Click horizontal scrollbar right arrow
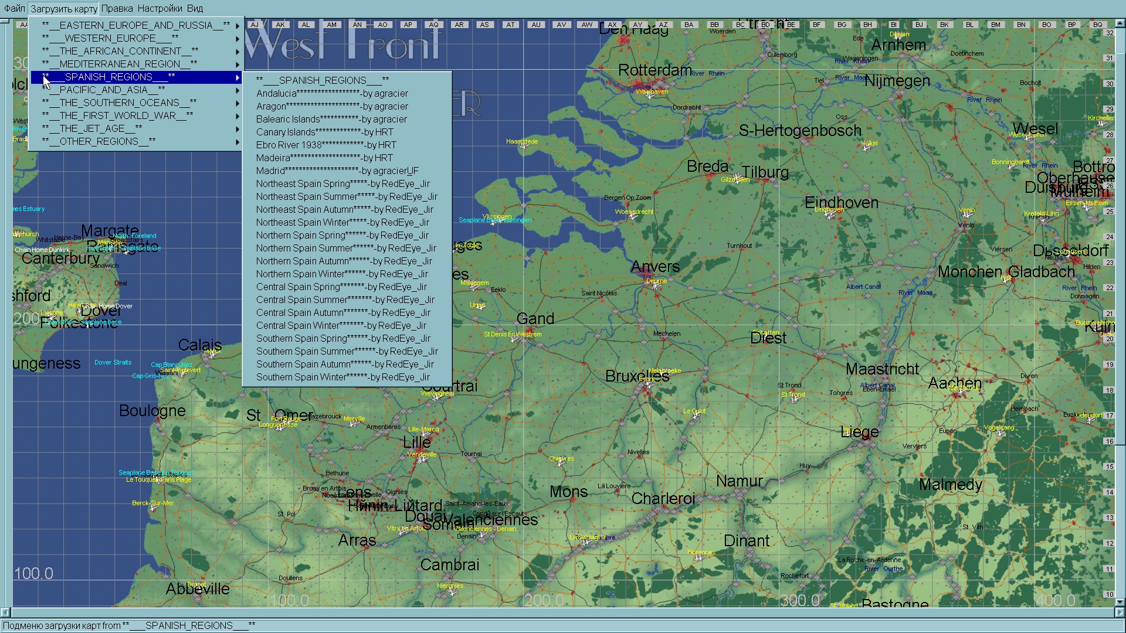Image resolution: width=1126 pixels, height=633 pixels. pyautogui.click(x=1120, y=612)
